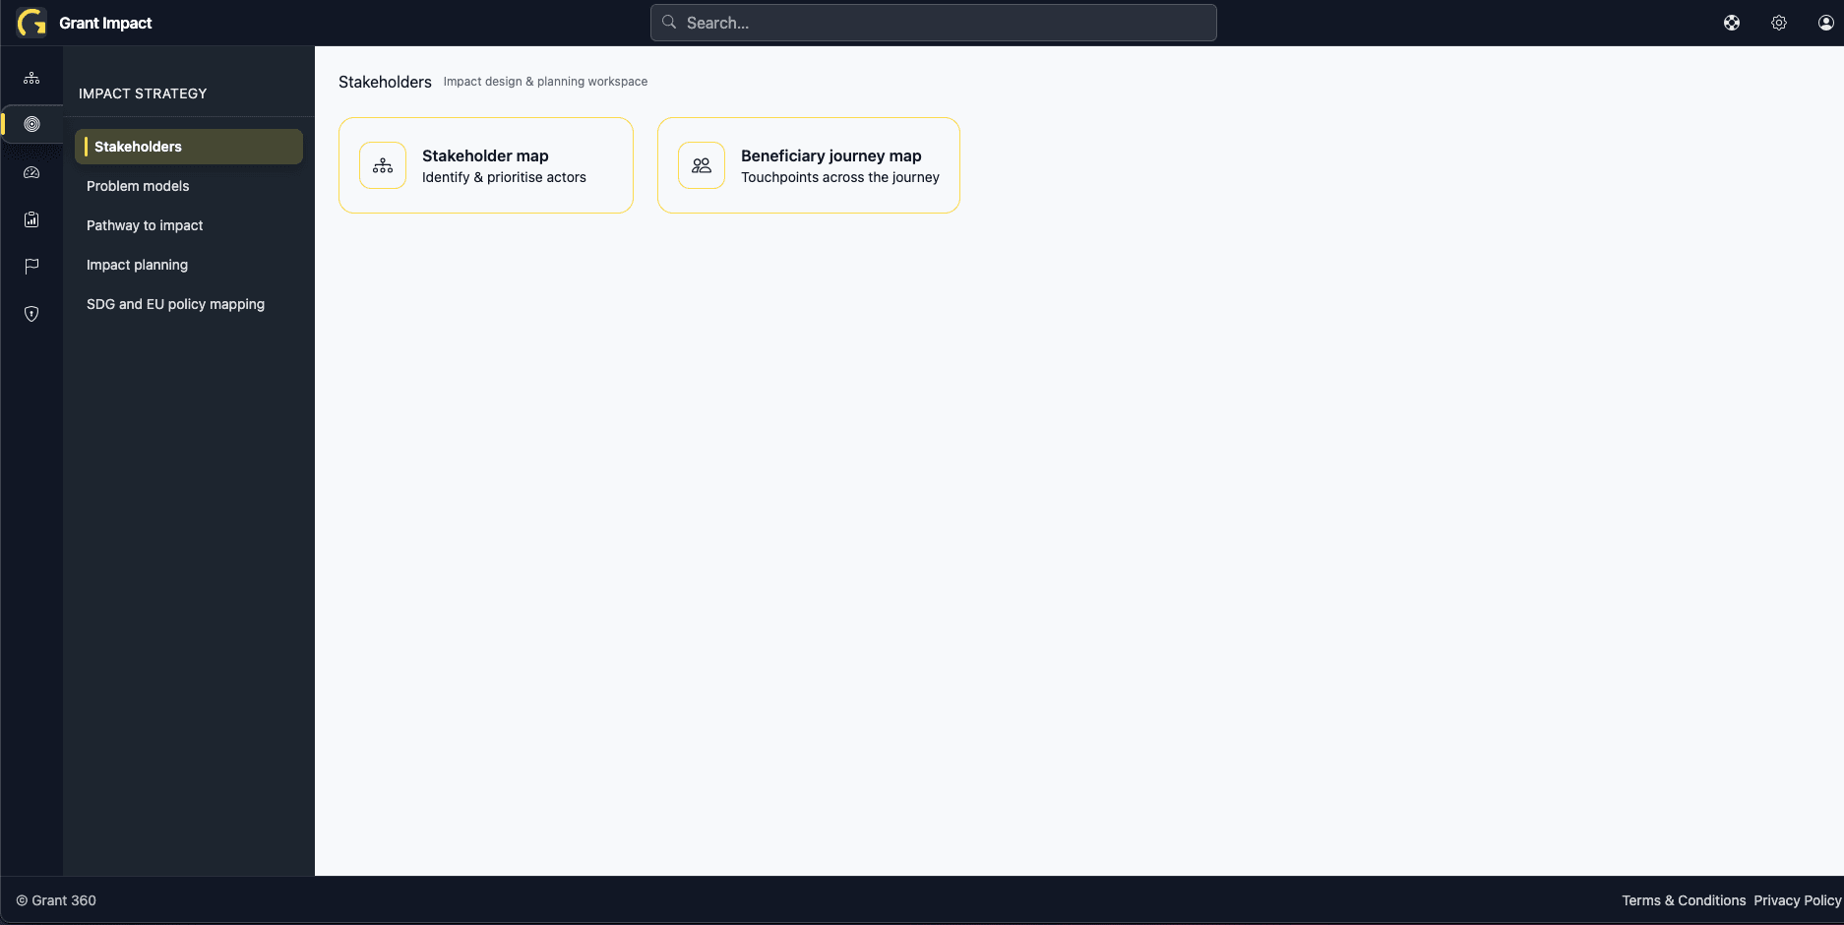Open settings with the gear icon
The height and width of the screenshot is (925, 1844).
coord(1779,23)
